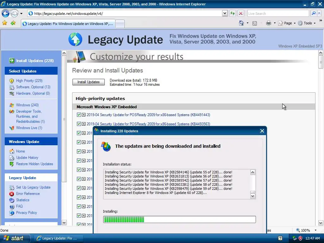Expand the fourth update's plus box
Viewport: 324px width, 243px height.
[x=84, y=142]
